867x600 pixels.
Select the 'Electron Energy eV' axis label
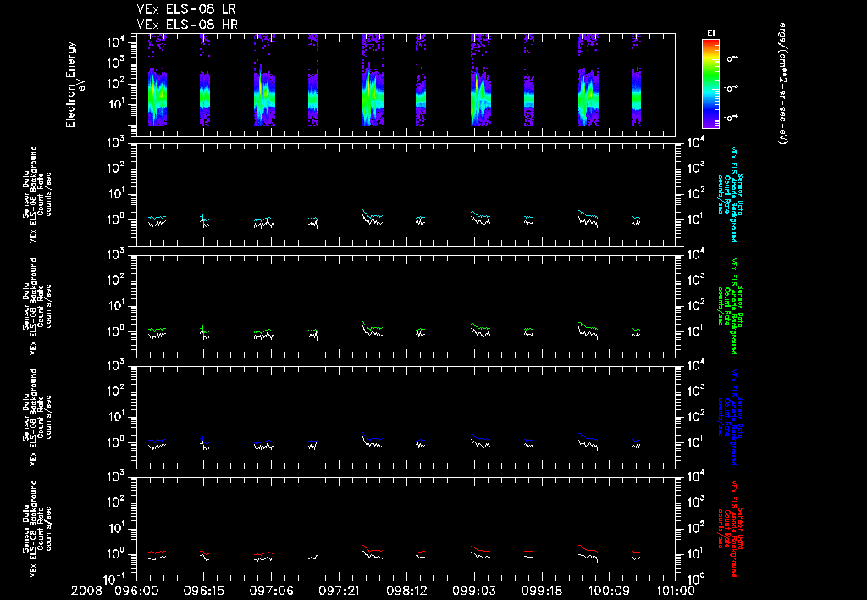point(75,85)
